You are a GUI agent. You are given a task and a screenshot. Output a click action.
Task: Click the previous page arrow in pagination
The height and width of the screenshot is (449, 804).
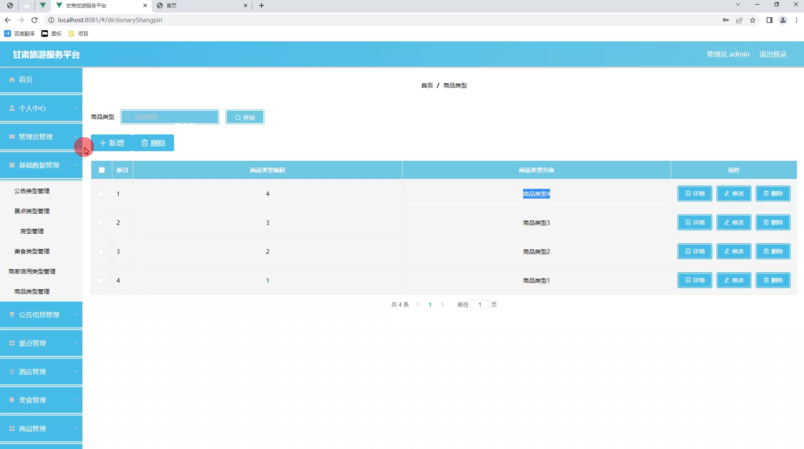click(418, 304)
